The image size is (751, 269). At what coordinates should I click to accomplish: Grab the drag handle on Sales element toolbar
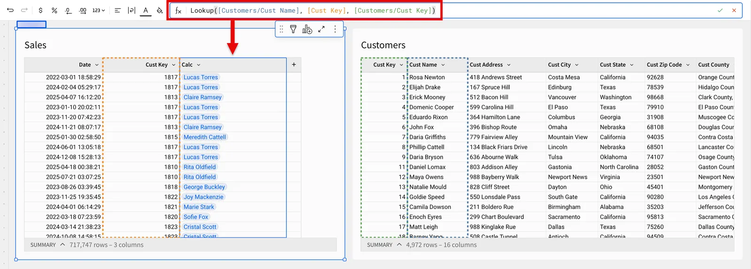point(281,29)
